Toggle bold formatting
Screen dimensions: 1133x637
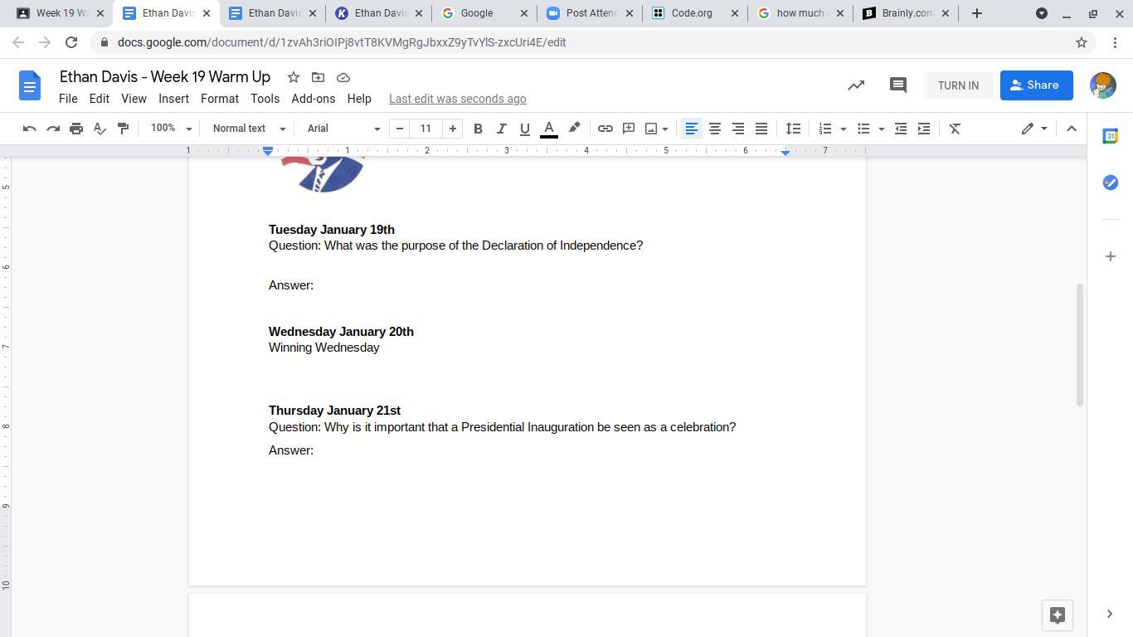pos(478,129)
